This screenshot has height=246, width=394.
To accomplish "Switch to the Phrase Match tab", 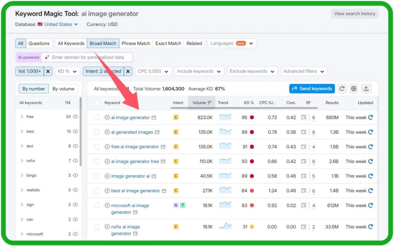I will coord(136,43).
